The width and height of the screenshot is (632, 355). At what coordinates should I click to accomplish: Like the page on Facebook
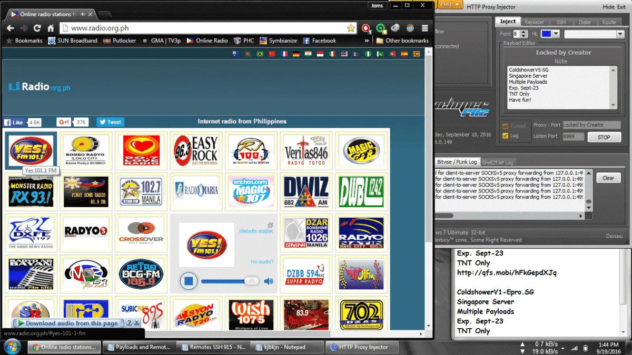point(14,122)
